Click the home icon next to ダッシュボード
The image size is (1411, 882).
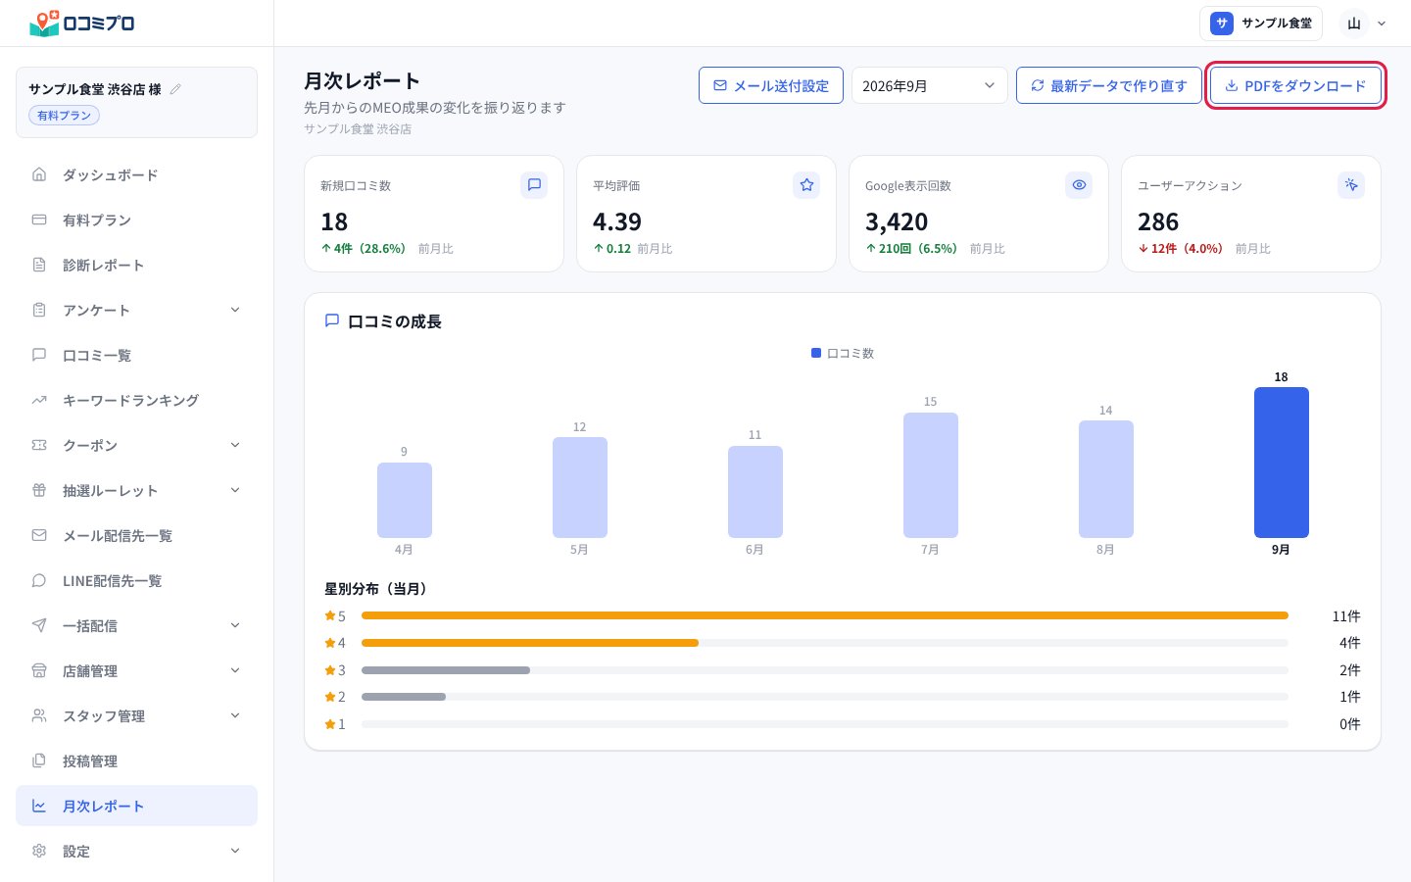tap(39, 174)
